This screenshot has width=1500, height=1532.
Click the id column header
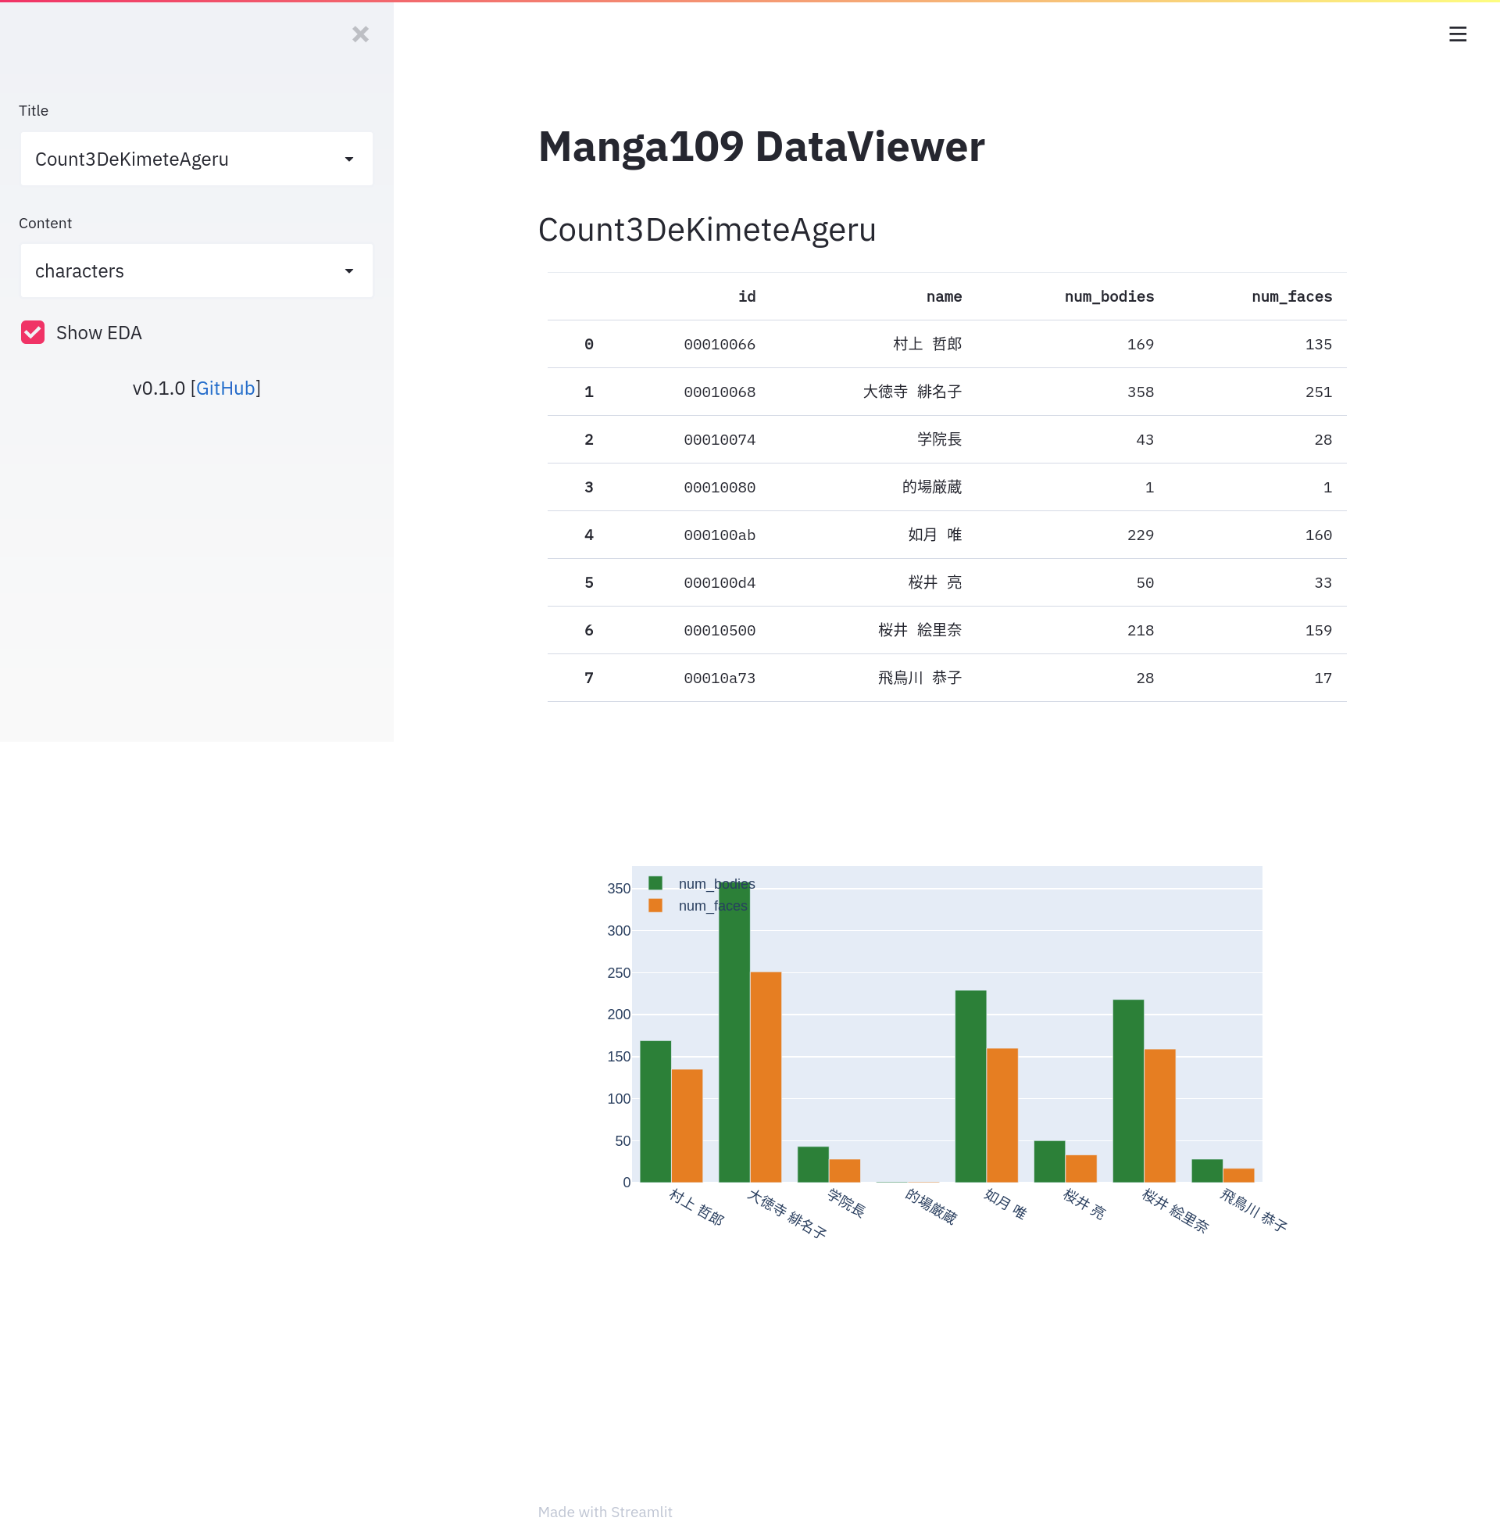pyautogui.click(x=746, y=296)
